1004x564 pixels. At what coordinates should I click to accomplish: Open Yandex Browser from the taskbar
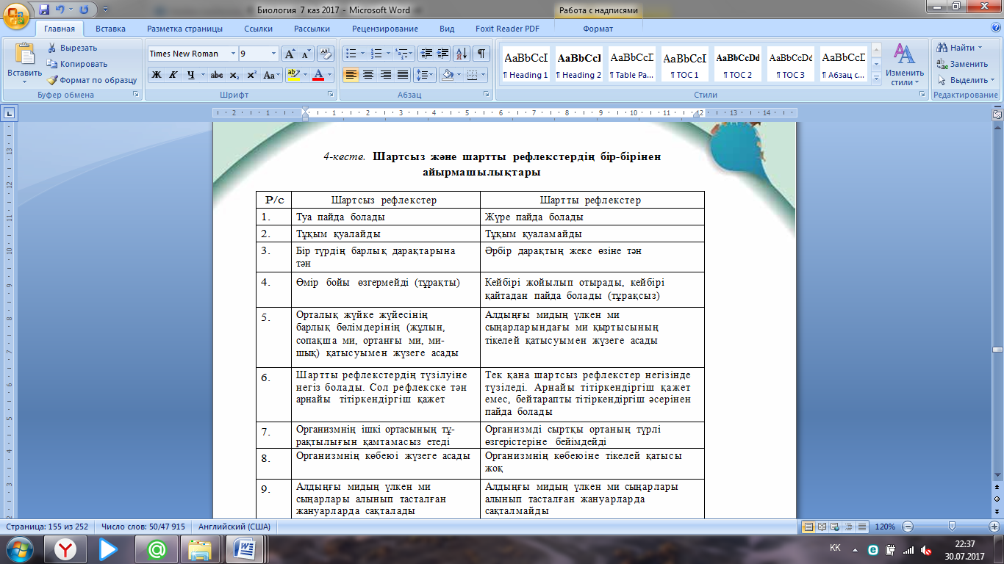tap(67, 549)
